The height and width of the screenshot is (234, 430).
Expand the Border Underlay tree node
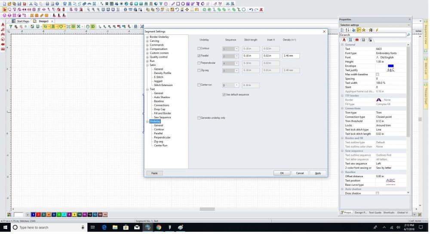pyautogui.click(x=147, y=37)
